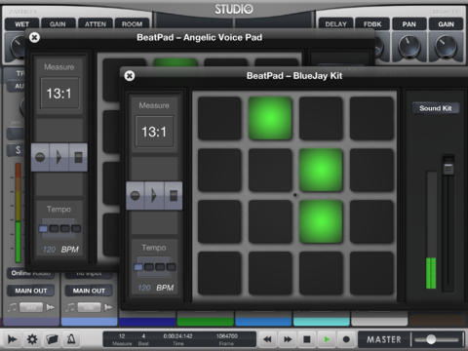Tap the lit pad in the top row

pyautogui.click(x=270, y=118)
